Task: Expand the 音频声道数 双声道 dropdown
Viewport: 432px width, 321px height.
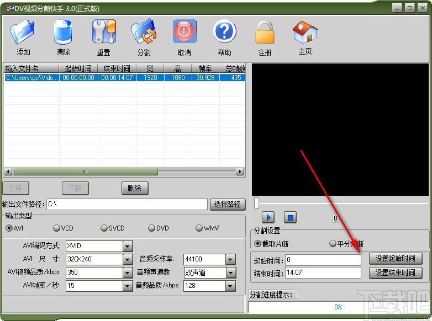Action: [230, 272]
